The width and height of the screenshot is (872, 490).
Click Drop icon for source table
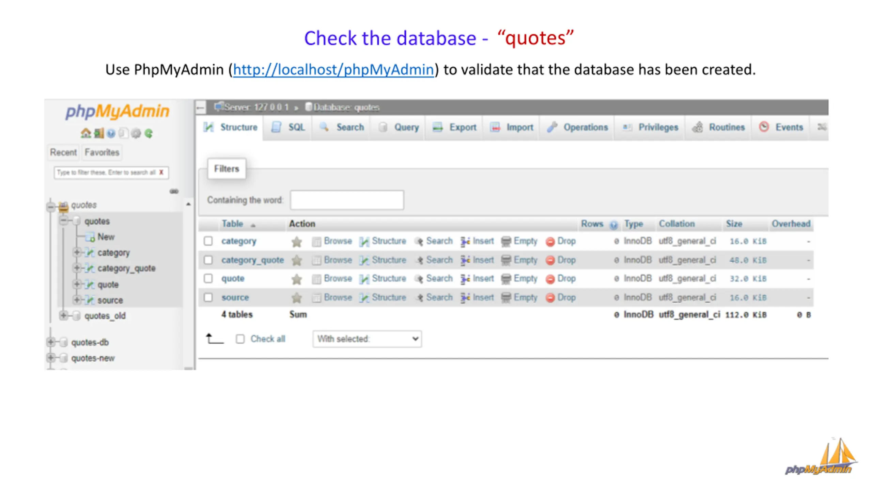click(x=550, y=298)
